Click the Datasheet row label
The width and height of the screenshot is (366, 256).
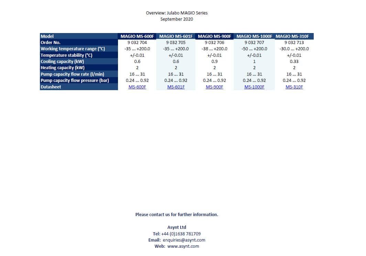point(79,87)
